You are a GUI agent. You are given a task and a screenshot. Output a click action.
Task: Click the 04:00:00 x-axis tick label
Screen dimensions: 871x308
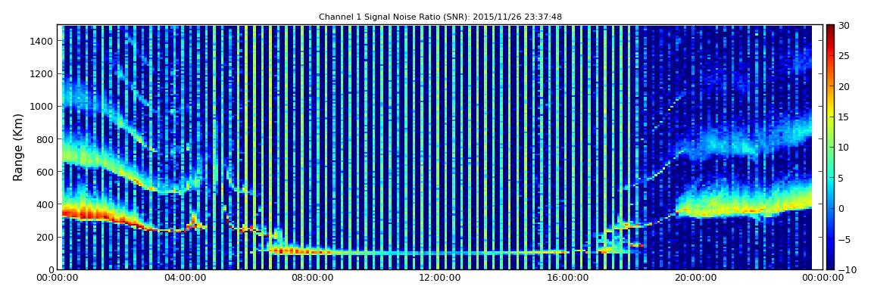(186, 278)
